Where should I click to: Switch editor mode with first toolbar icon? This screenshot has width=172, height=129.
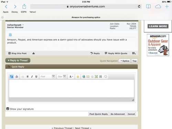click(12, 77)
